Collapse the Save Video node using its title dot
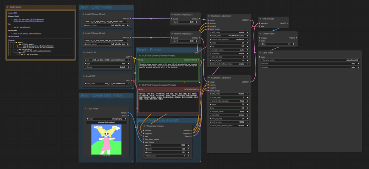This screenshot has height=169, width=369. click(x=260, y=53)
